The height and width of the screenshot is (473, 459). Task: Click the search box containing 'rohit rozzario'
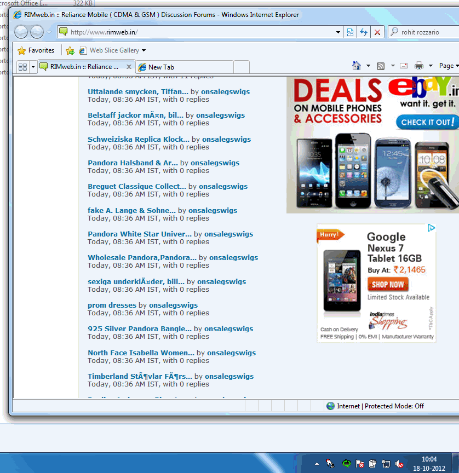(x=427, y=32)
